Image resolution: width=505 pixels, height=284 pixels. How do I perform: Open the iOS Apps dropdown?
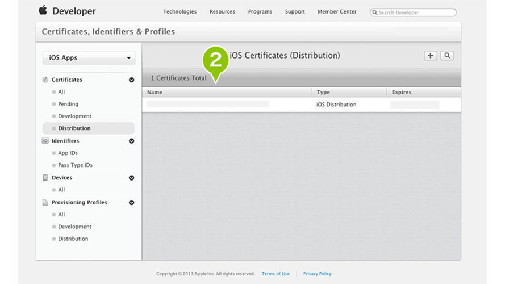point(89,57)
